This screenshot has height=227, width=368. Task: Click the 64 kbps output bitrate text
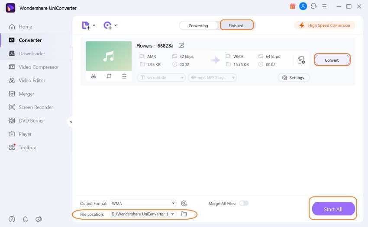point(273,57)
